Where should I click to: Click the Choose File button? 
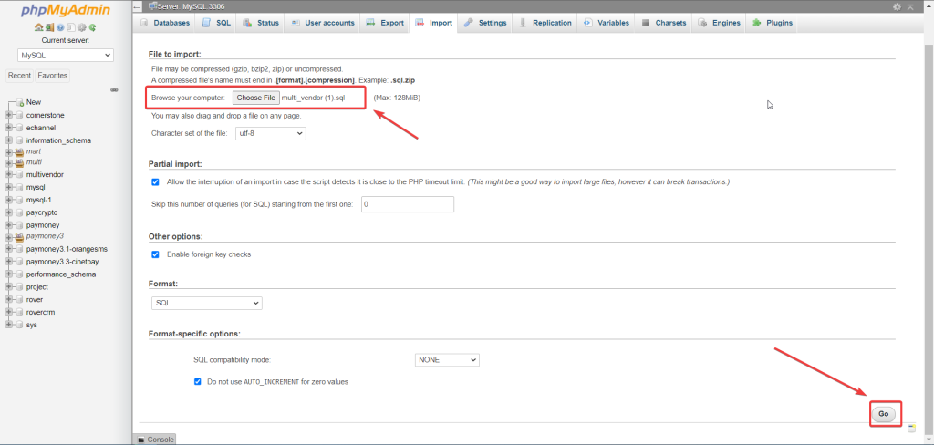(x=255, y=98)
